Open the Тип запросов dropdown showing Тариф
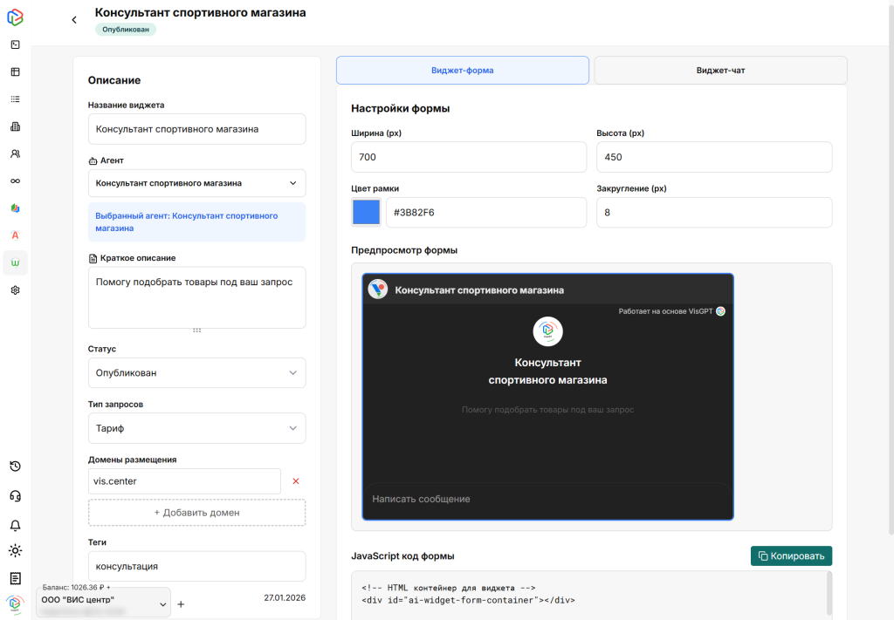This screenshot has height=620, width=894. 196,428
